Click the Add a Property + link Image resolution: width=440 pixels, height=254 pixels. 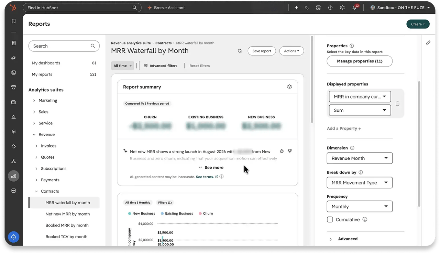[x=344, y=129]
